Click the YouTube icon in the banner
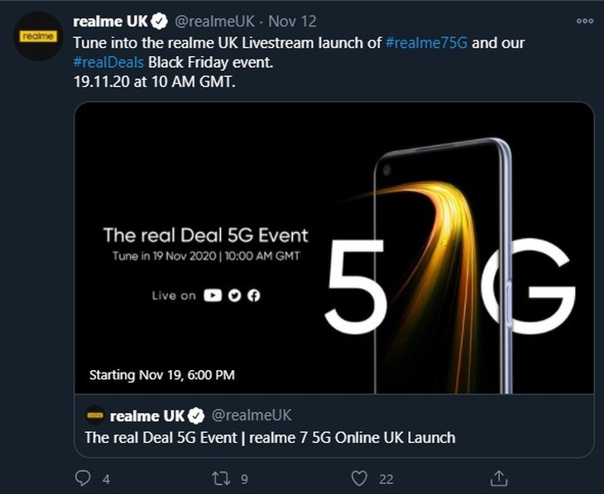This screenshot has height=494, width=604. (213, 295)
